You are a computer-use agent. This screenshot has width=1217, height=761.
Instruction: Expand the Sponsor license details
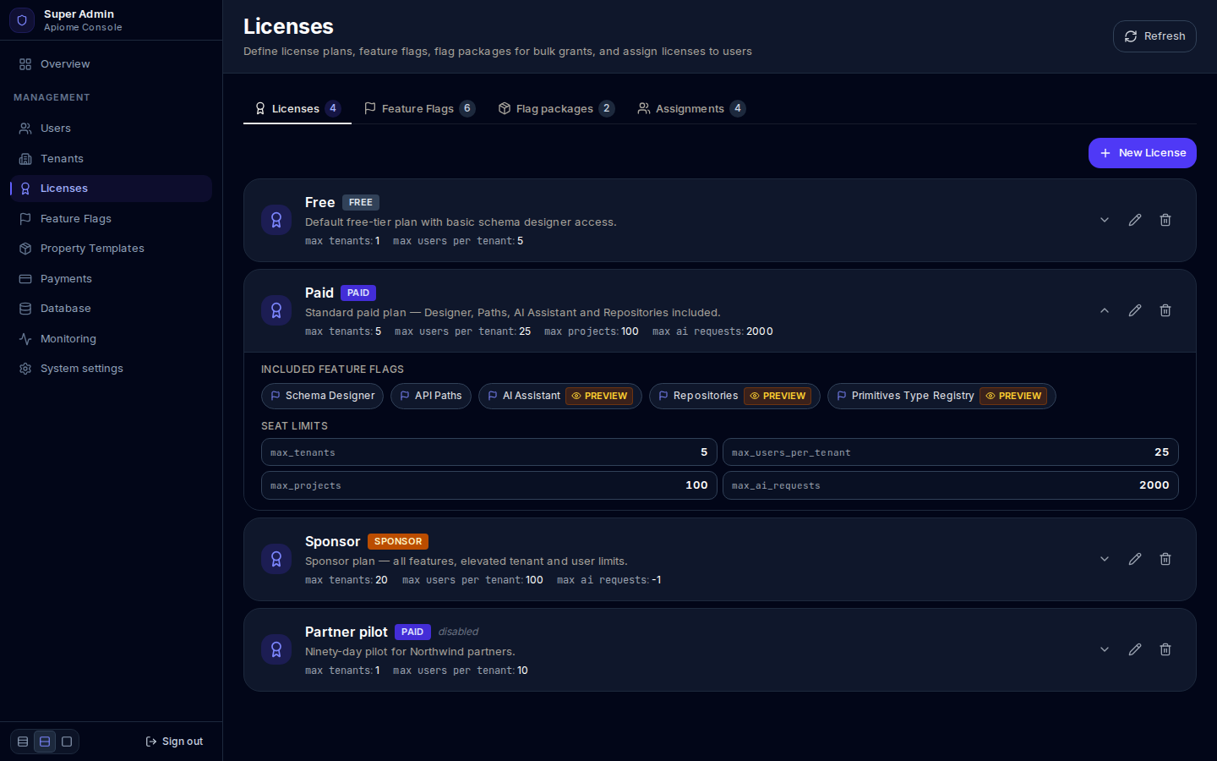tap(1105, 559)
